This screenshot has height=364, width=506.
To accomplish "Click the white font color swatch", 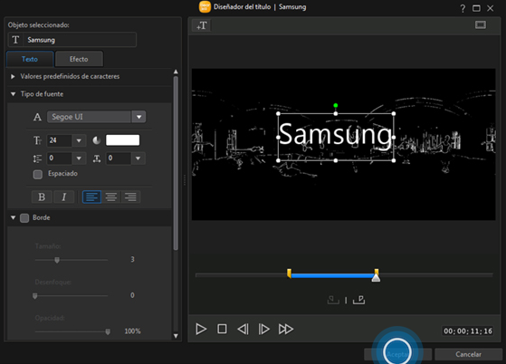I will tap(122, 140).
